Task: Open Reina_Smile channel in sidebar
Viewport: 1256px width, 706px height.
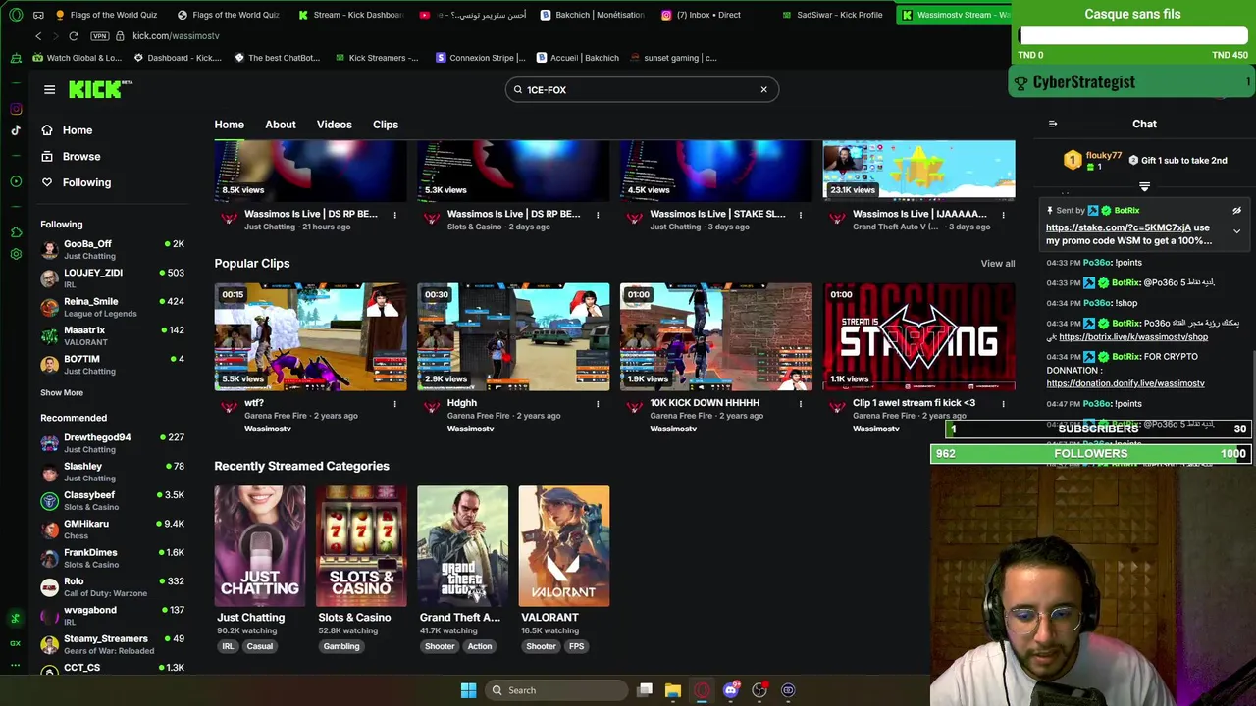Action: pyautogui.click(x=112, y=307)
